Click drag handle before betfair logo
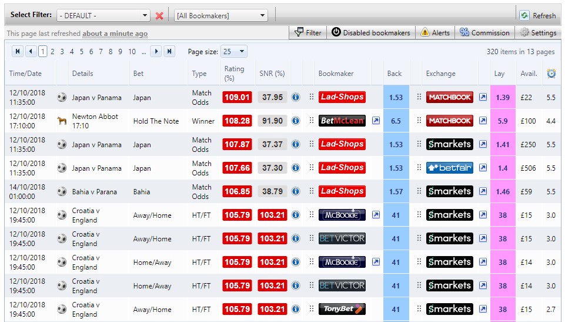This screenshot has height=322, width=565. point(419,168)
